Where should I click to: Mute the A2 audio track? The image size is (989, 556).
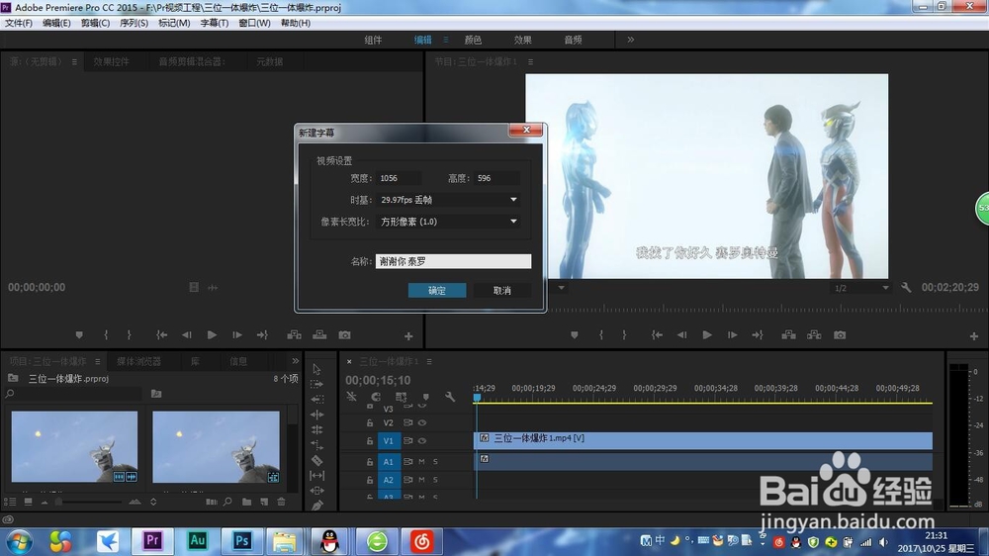421,480
